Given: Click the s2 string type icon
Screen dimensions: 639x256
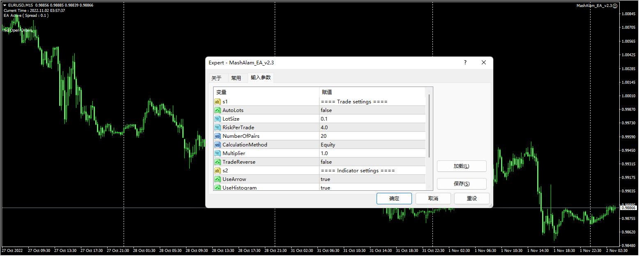Looking at the screenshot, I should pyautogui.click(x=217, y=171).
